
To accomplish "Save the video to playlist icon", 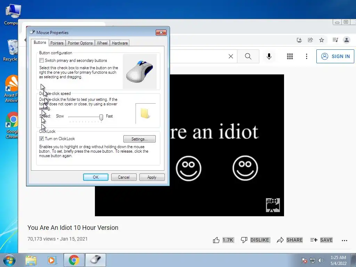I will [x=314, y=240].
